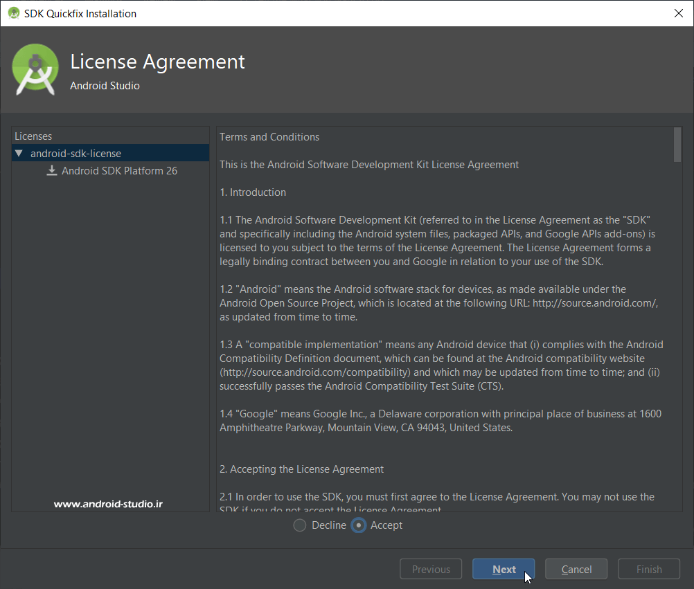Click the disabled Finish button
The width and height of the screenshot is (694, 589).
pos(649,569)
